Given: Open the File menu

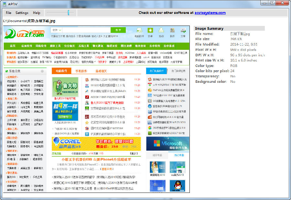Looking at the screenshot, I should (8, 13).
